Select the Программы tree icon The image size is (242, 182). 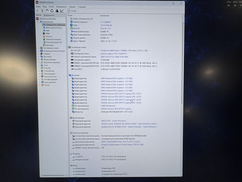point(42,74)
